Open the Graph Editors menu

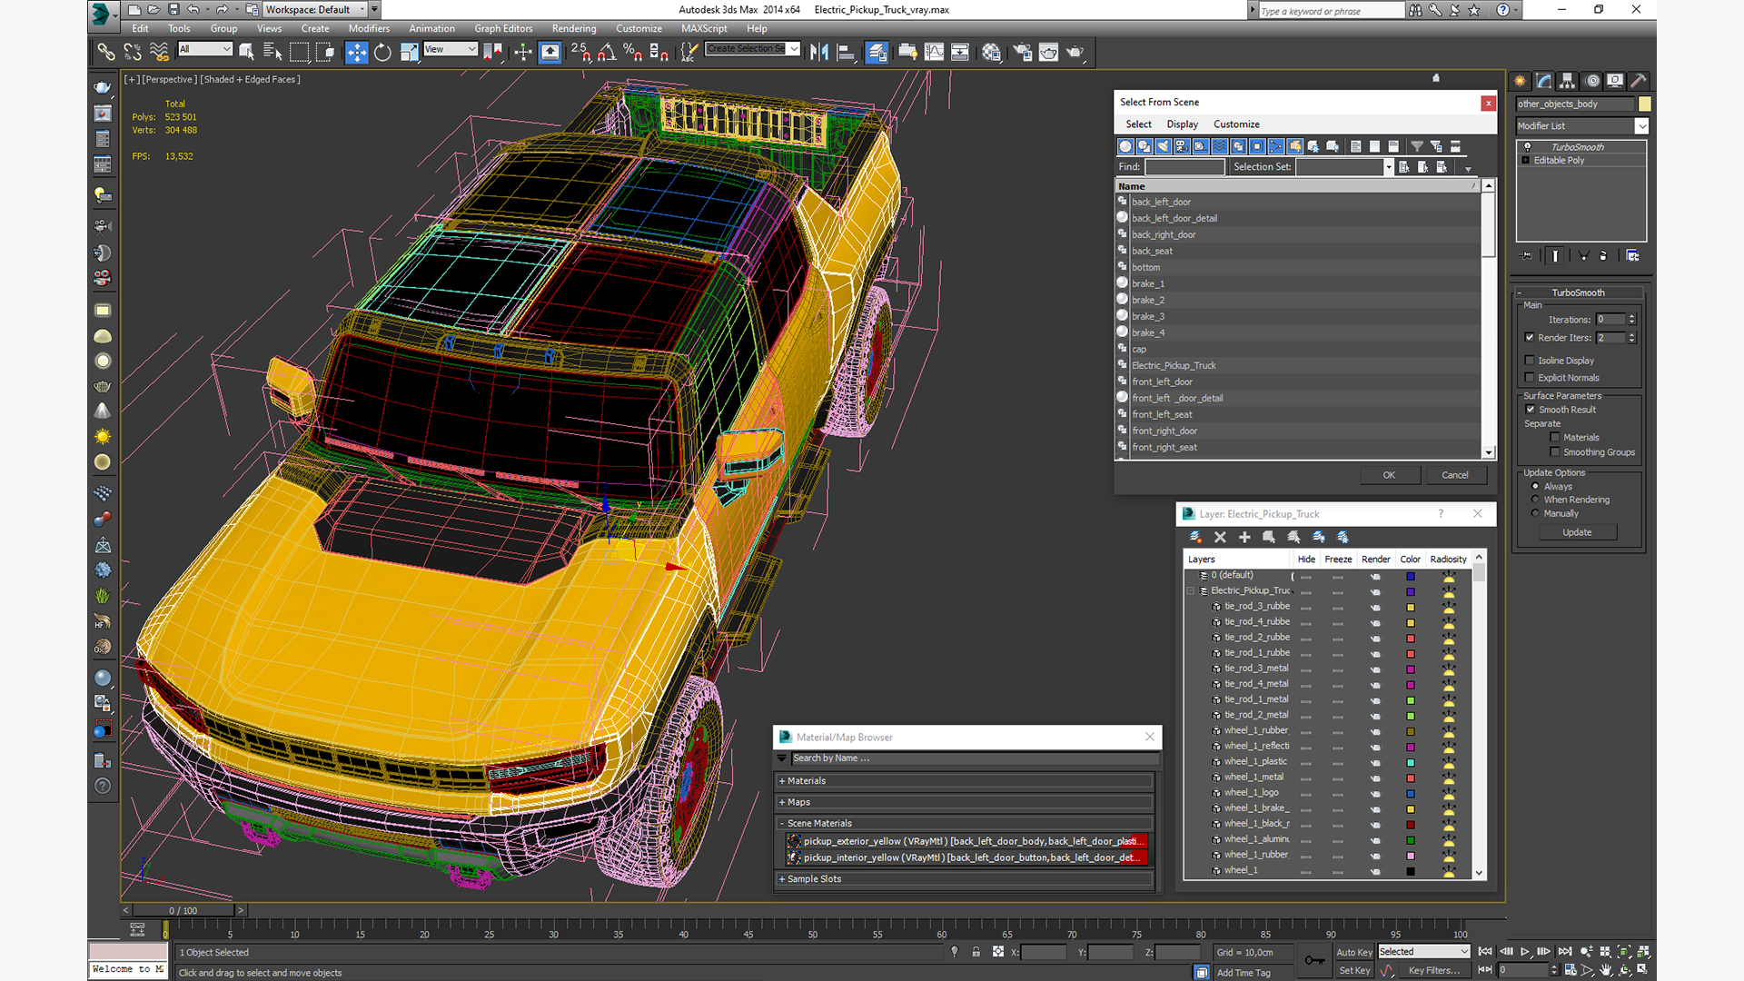tap(503, 29)
